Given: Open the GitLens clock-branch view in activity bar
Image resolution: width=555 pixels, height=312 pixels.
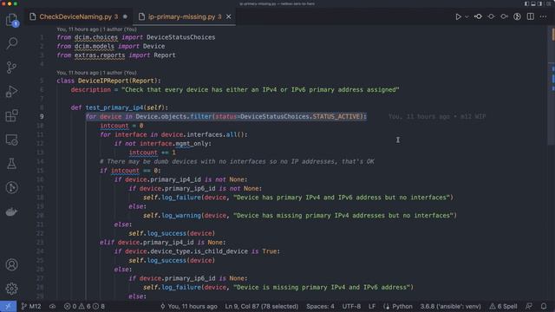Looking at the screenshot, I should (11, 187).
